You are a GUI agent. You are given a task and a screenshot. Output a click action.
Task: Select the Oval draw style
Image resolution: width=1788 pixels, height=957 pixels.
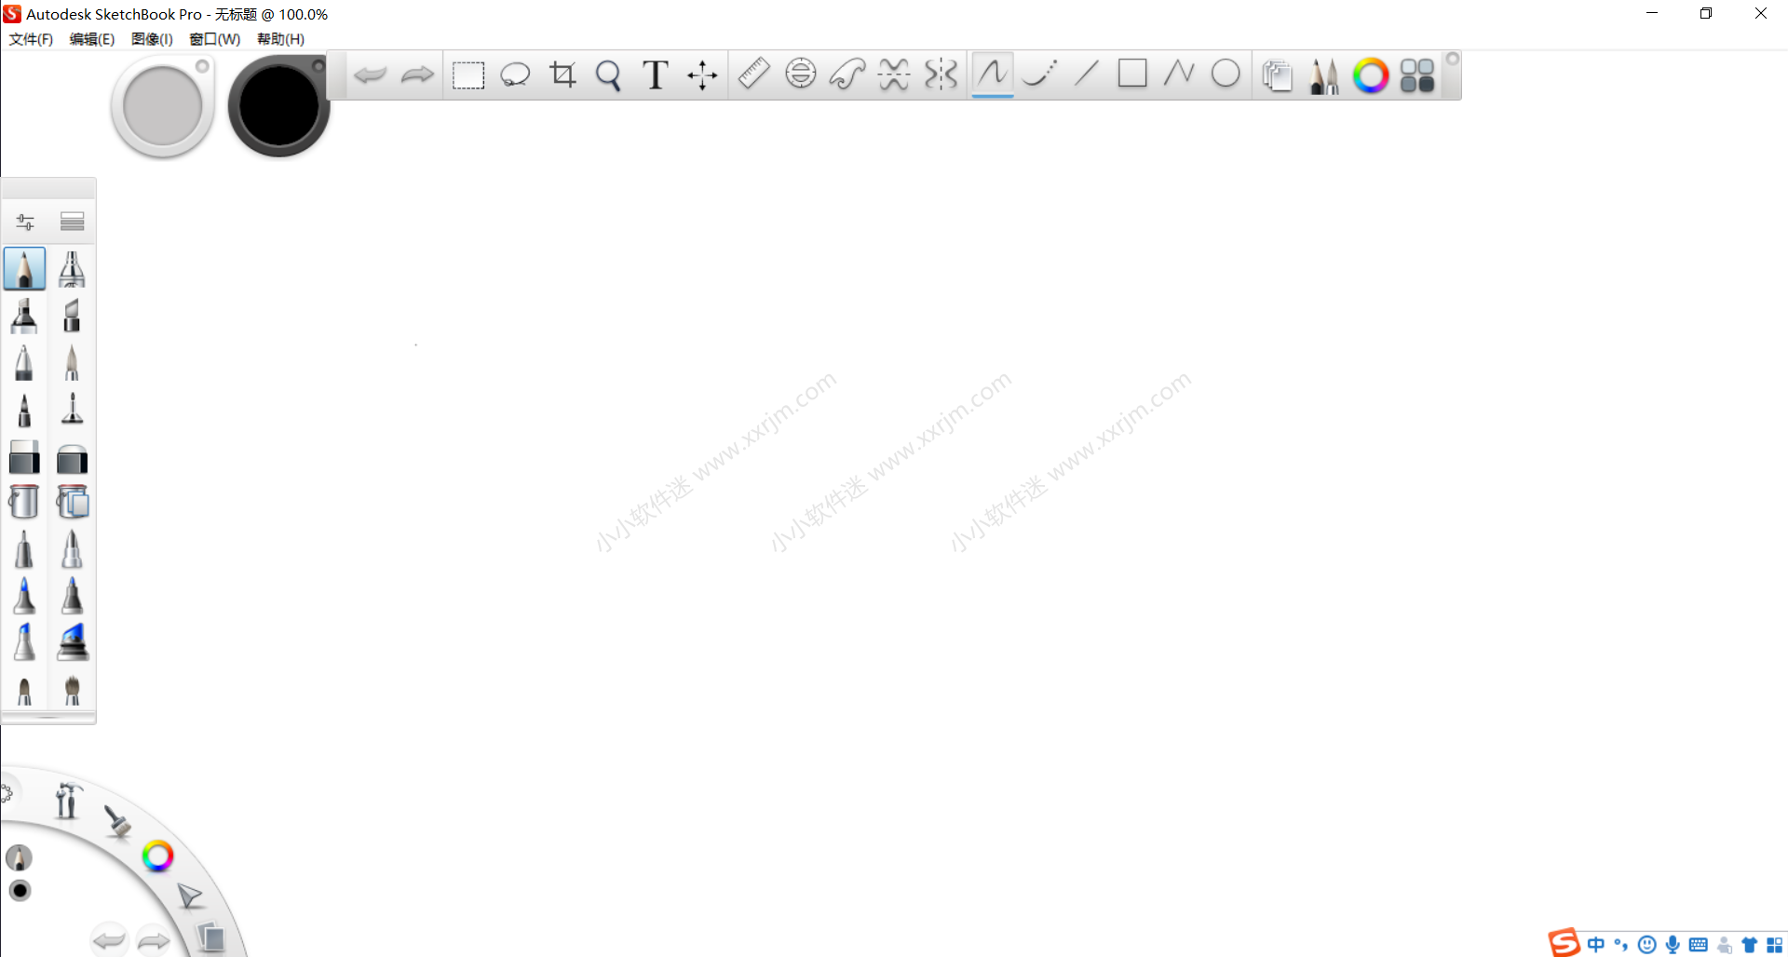click(x=1226, y=73)
